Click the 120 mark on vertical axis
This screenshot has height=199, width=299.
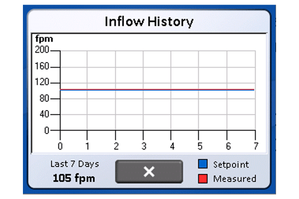42,82
